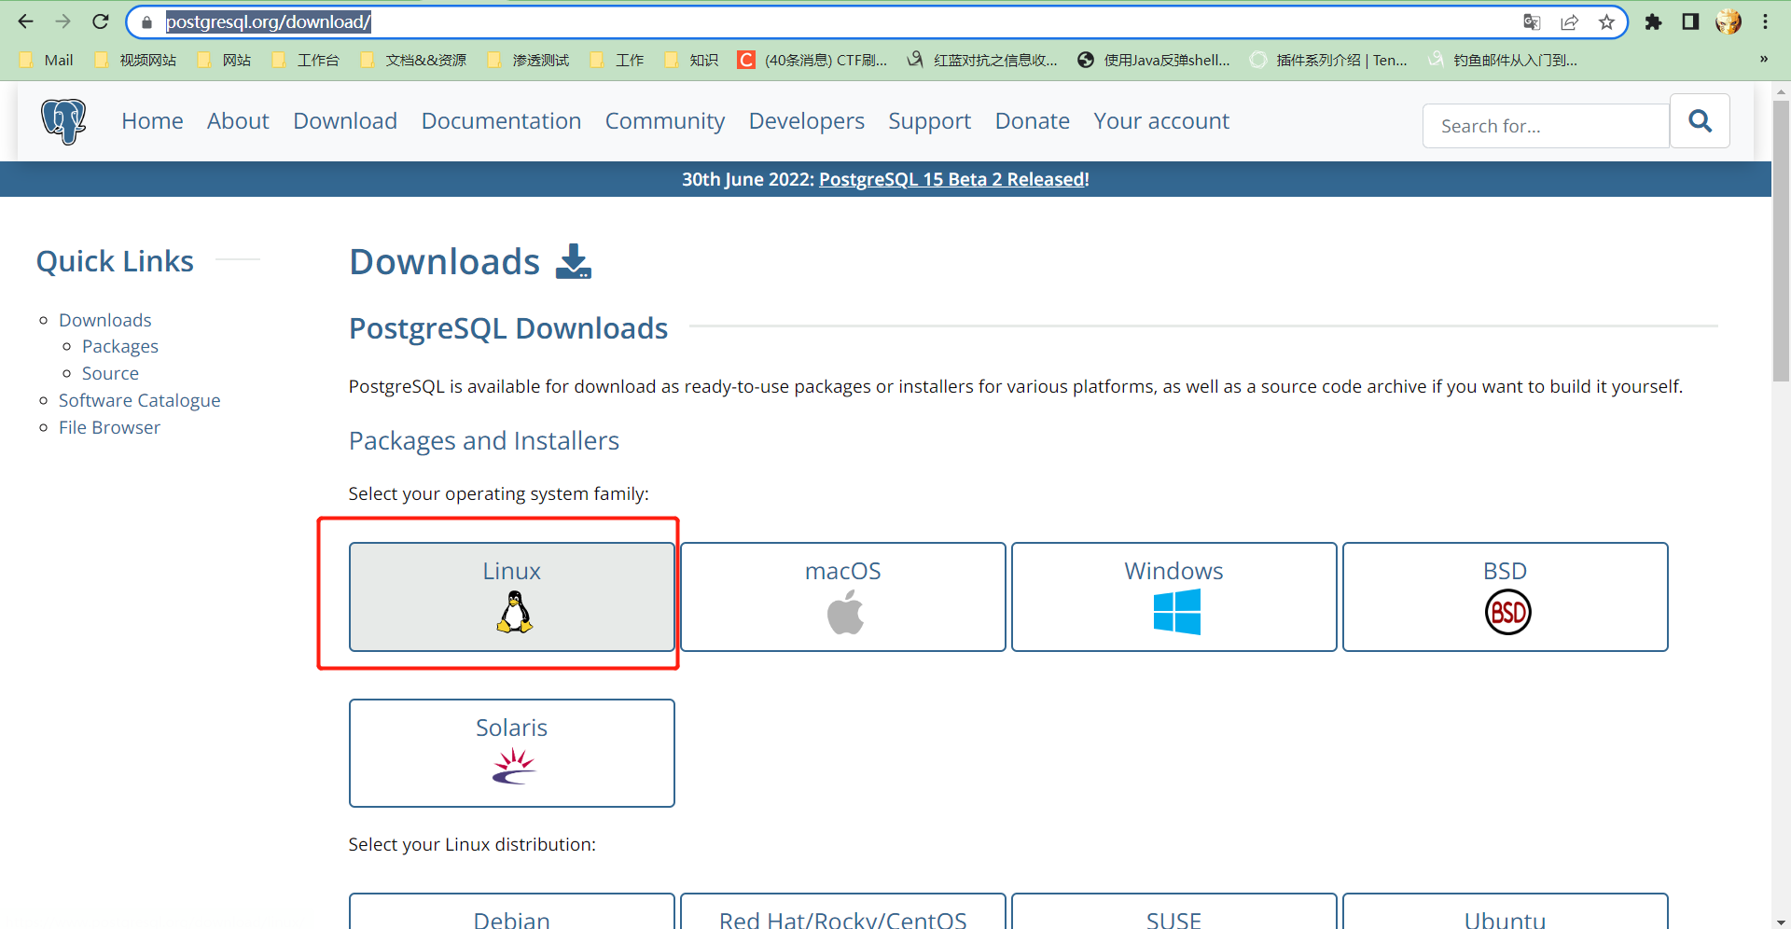Image resolution: width=1791 pixels, height=929 pixels.
Task: Click the Search for... input field
Action: [1546, 126]
